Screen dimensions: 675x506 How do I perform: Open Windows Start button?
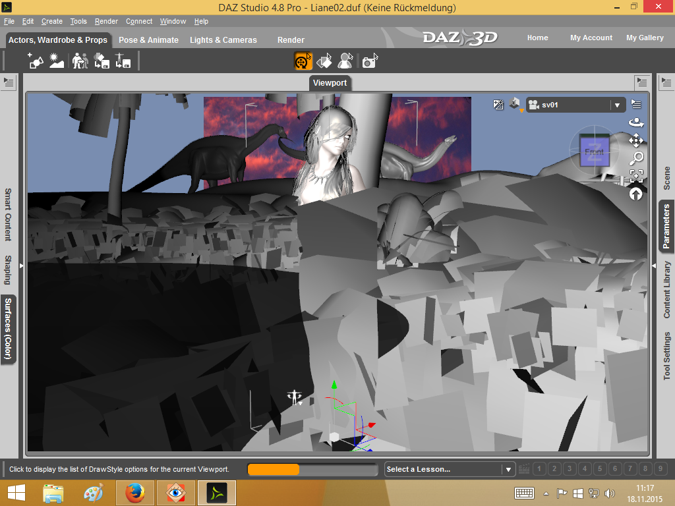pyautogui.click(x=16, y=493)
